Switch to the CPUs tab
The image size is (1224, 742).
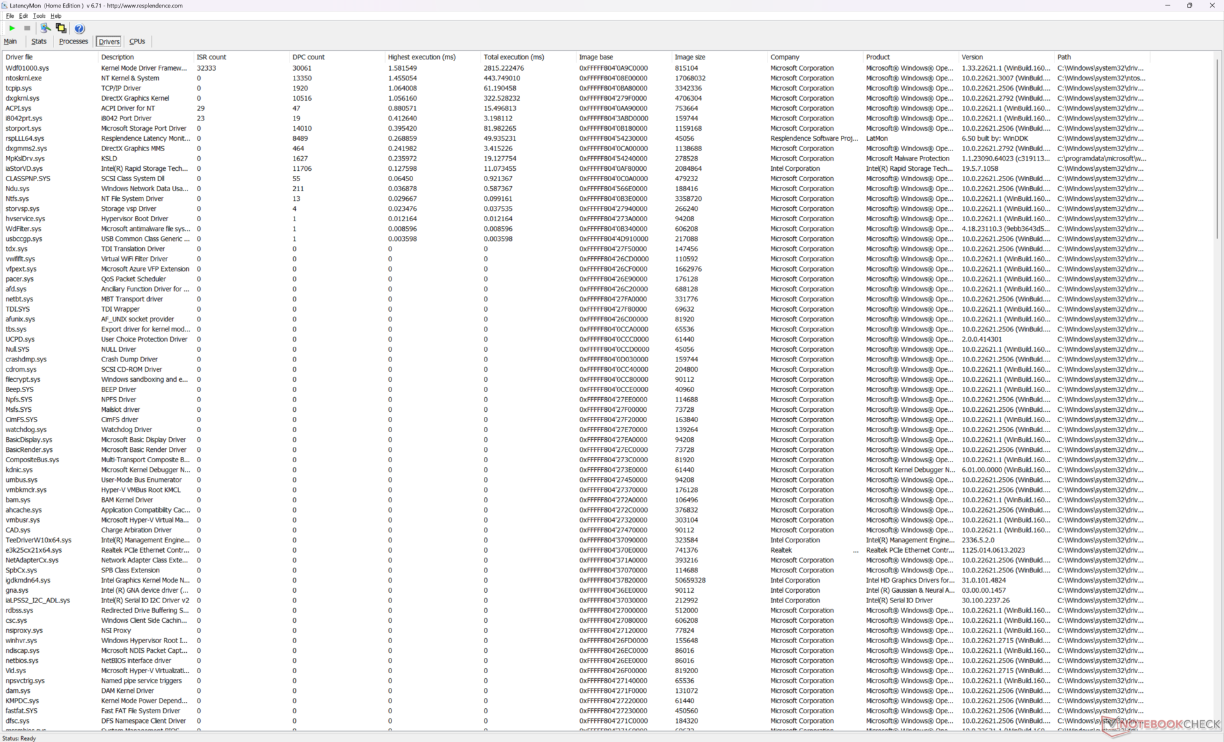pos(137,41)
